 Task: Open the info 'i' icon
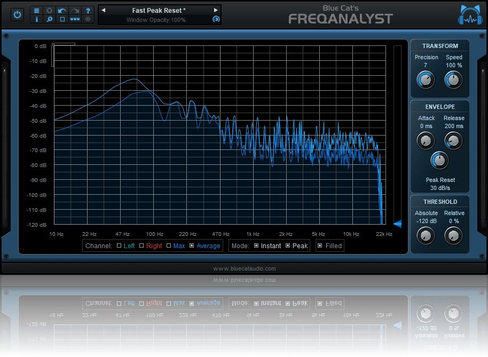(x=36, y=19)
